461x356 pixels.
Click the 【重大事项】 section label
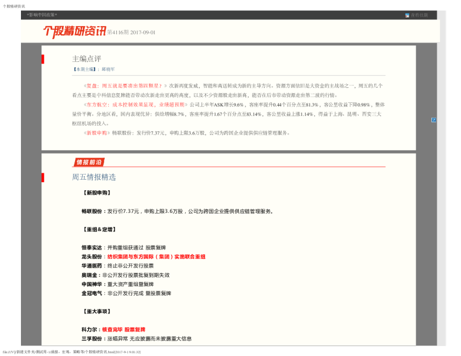pos(97,311)
